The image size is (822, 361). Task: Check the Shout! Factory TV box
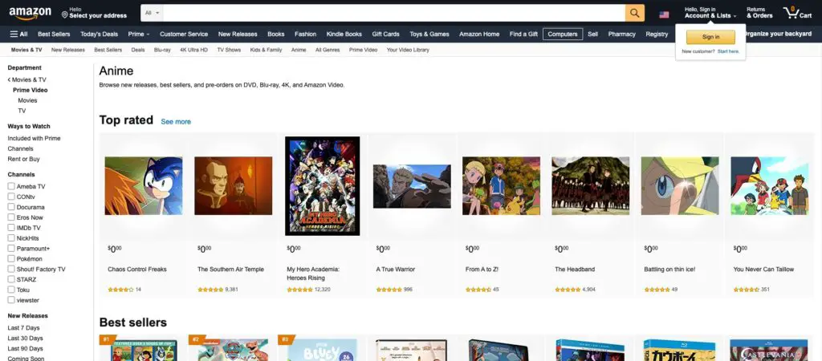(x=11, y=270)
